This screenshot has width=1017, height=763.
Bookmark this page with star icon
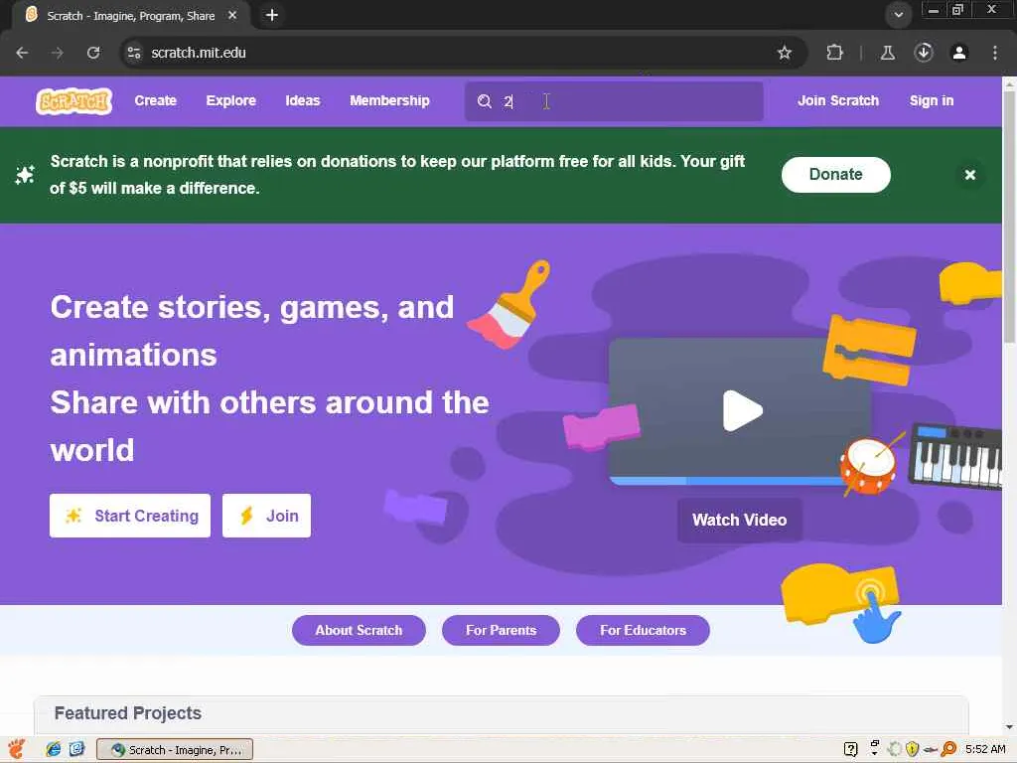coord(785,53)
